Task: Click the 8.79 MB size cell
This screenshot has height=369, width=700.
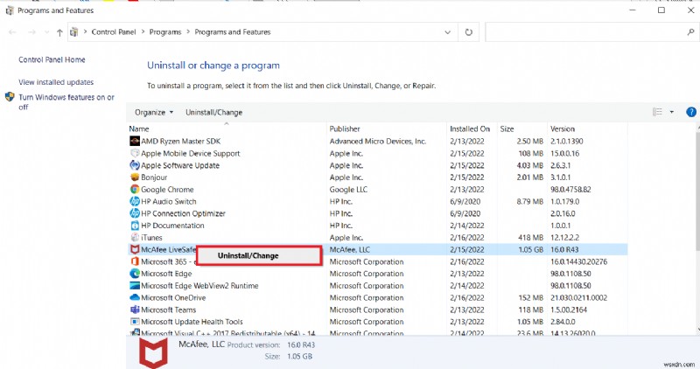Action: pos(530,202)
